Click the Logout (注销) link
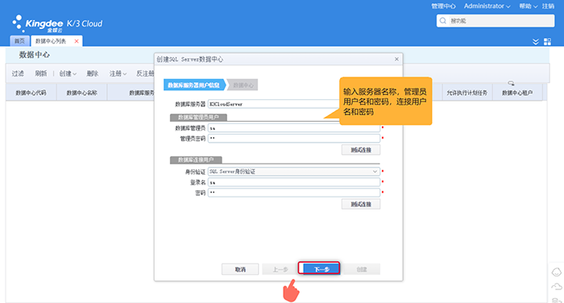This screenshot has width=564, height=303. pyautogui.click(x=548, y=6)
